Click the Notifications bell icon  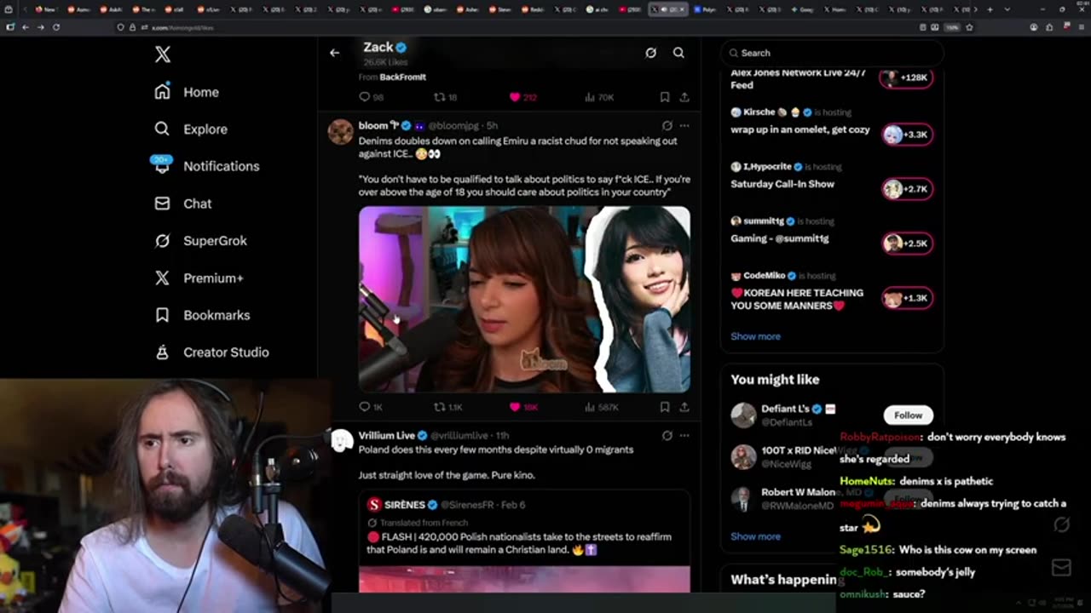click(x=162, y=166)
